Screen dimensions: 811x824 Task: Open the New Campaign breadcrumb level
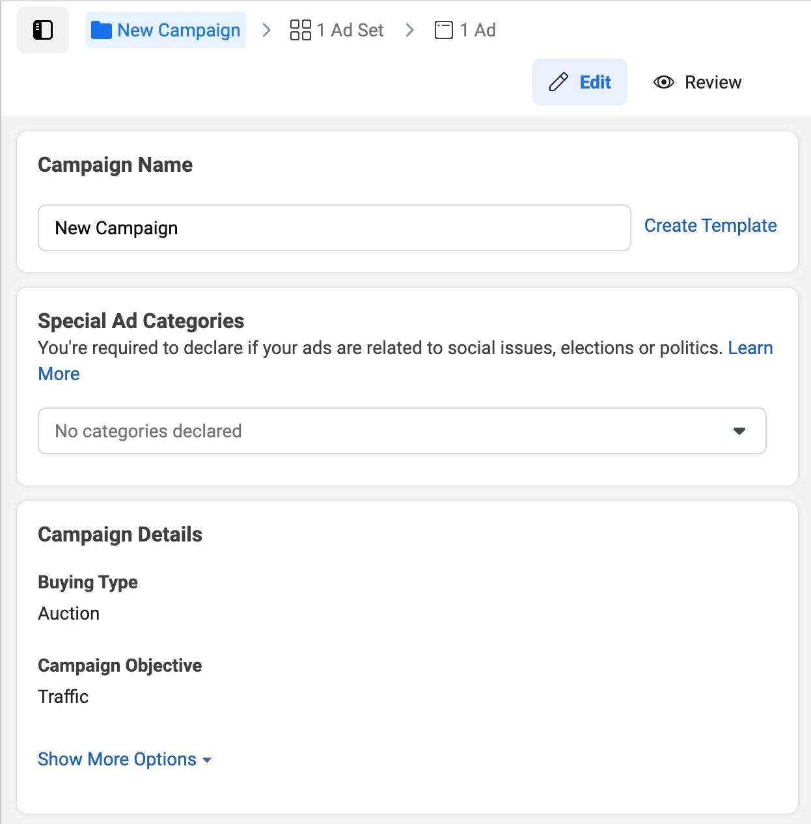pos(178,30)
